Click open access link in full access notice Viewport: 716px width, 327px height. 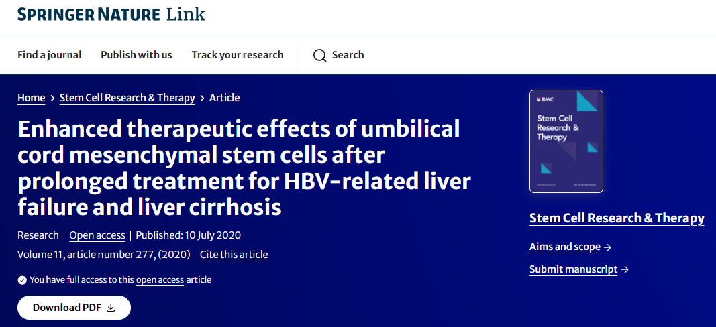(x=160, y=279)
